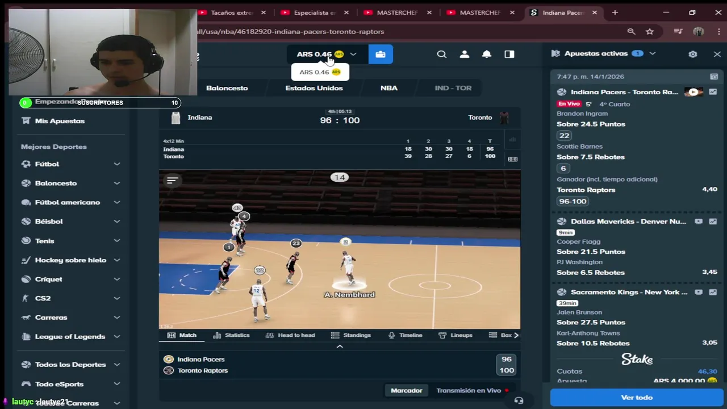This screenshot has width=727, height=409.
Task: Open browser media control icon
Action: 678,32
